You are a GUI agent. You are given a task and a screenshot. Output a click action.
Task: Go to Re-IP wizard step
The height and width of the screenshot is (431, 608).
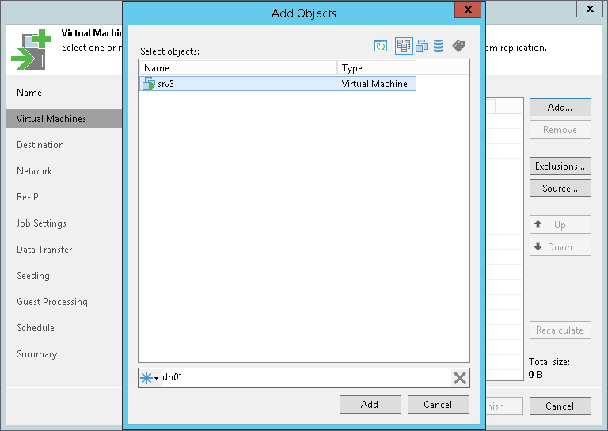tap(28, 197)
